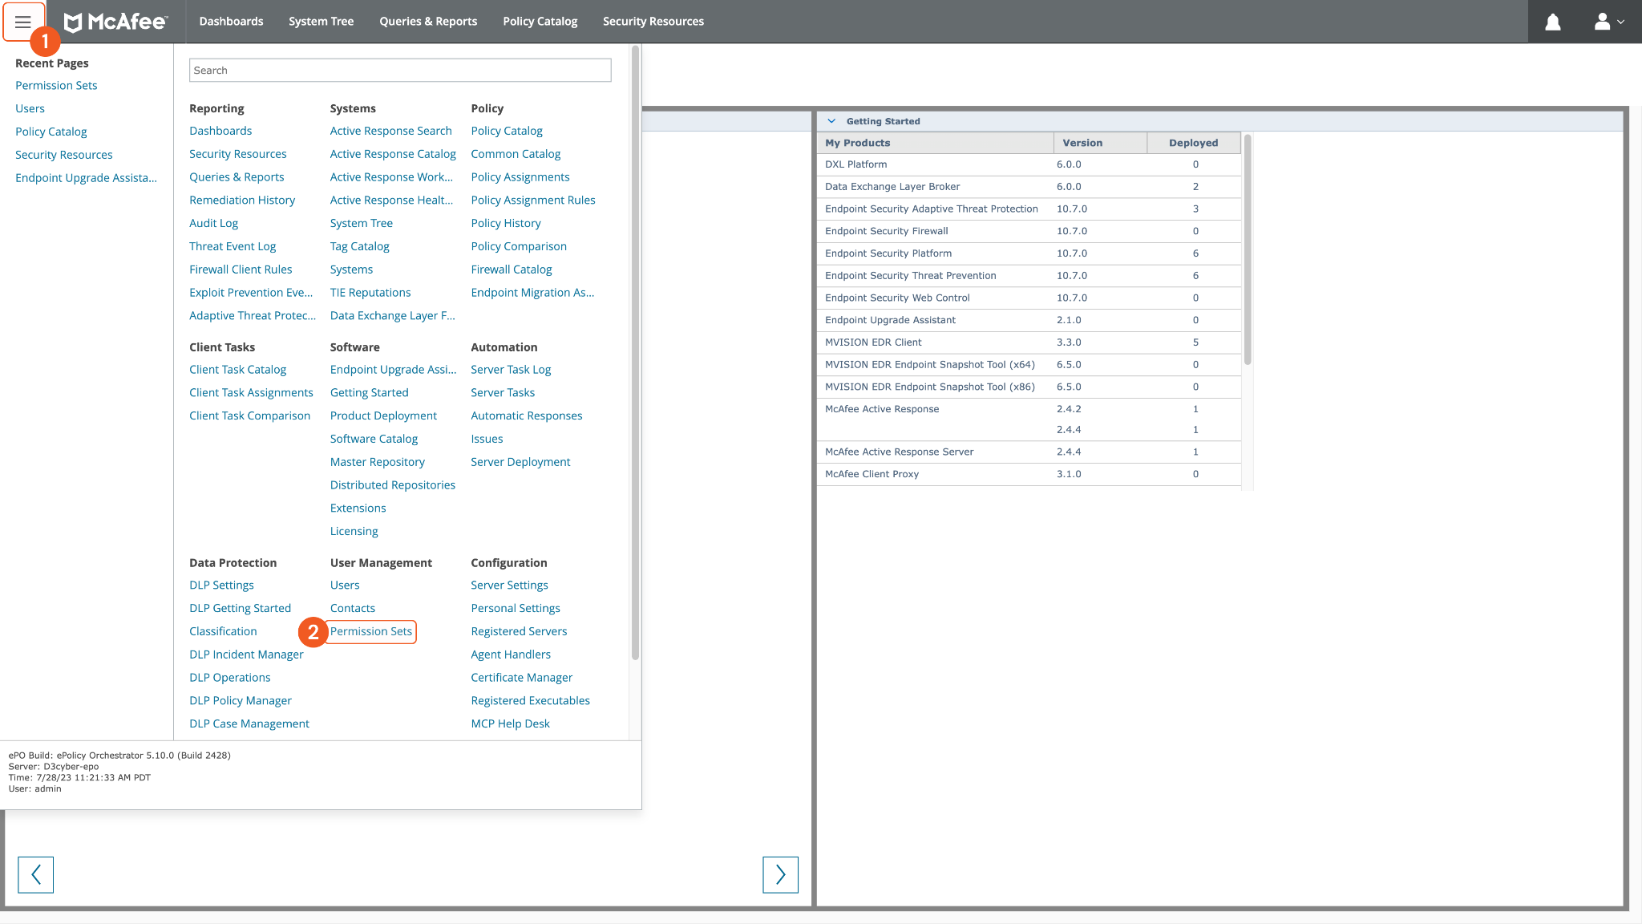
Task: Click the My Products table scrollbar
Action: click(x=1247, y=249)
